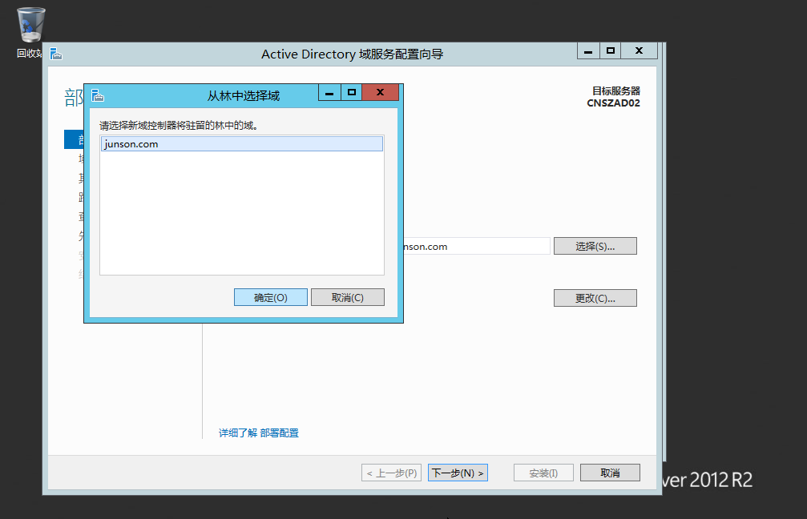This screenshot has height=519, width=807.
Task: Open the 详细了解 部署配置 link
Action: point(259,433)
